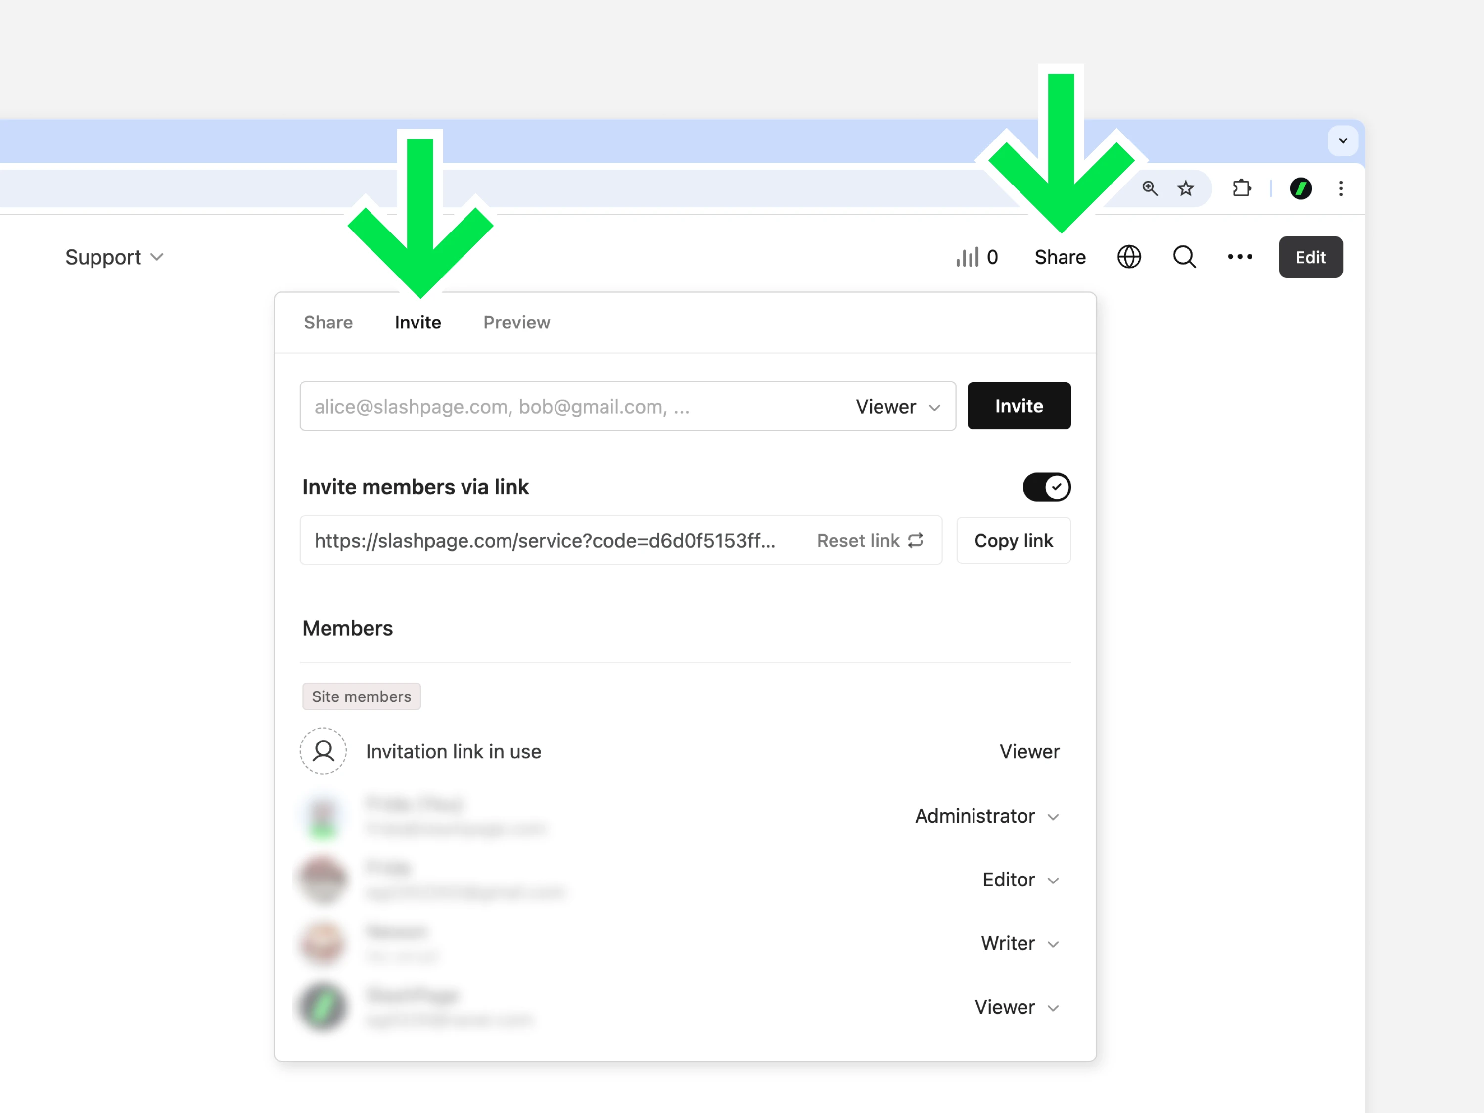Click the Editor member's blurred avatar
The image size is (1484, 1113).
[x=324, y=880]
